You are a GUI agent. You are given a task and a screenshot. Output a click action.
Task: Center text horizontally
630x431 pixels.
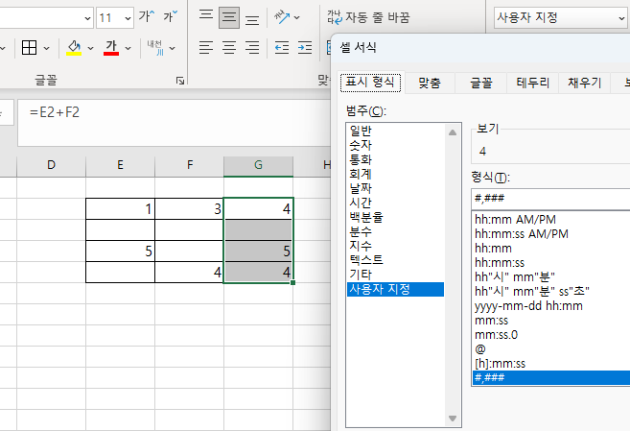(229, 48)
